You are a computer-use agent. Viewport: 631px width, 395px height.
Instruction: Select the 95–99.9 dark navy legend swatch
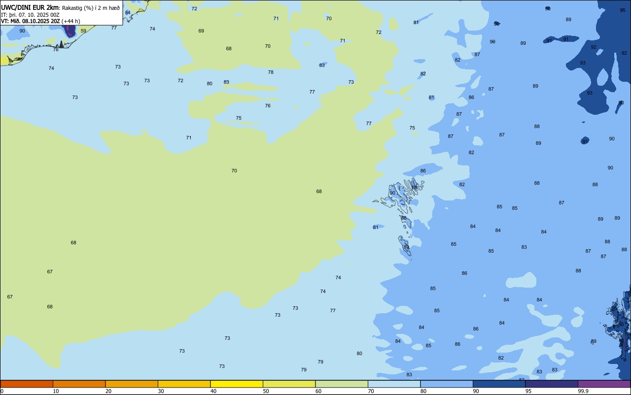tap(552, 384)
